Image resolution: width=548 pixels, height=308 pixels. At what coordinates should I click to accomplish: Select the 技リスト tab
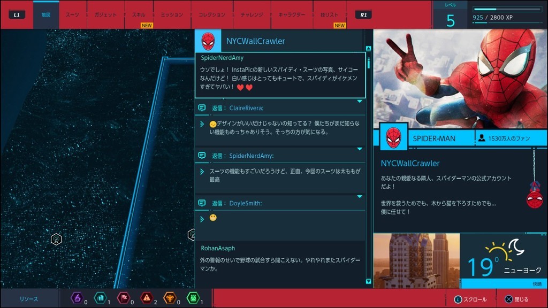(x=329, y=14)
